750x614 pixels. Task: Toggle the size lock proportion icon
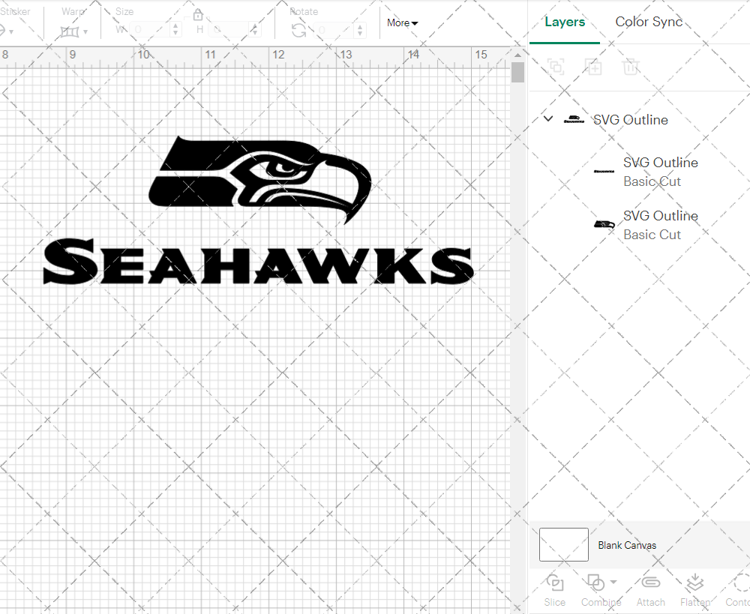click(x=197, y=14)
